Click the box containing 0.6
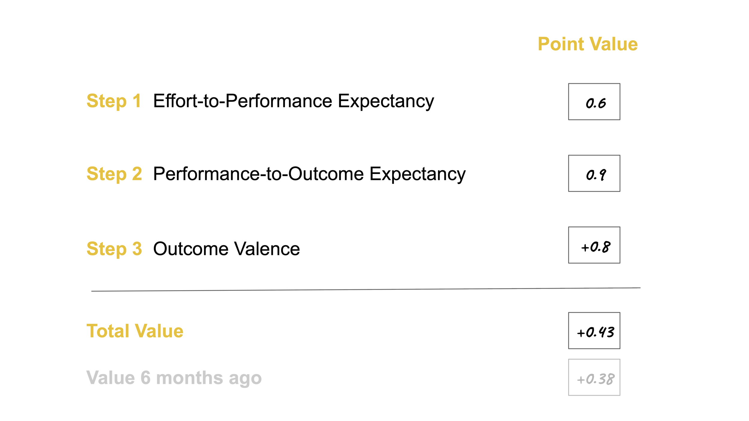Screen dimensions: 749x421 [x=594, y=102]
